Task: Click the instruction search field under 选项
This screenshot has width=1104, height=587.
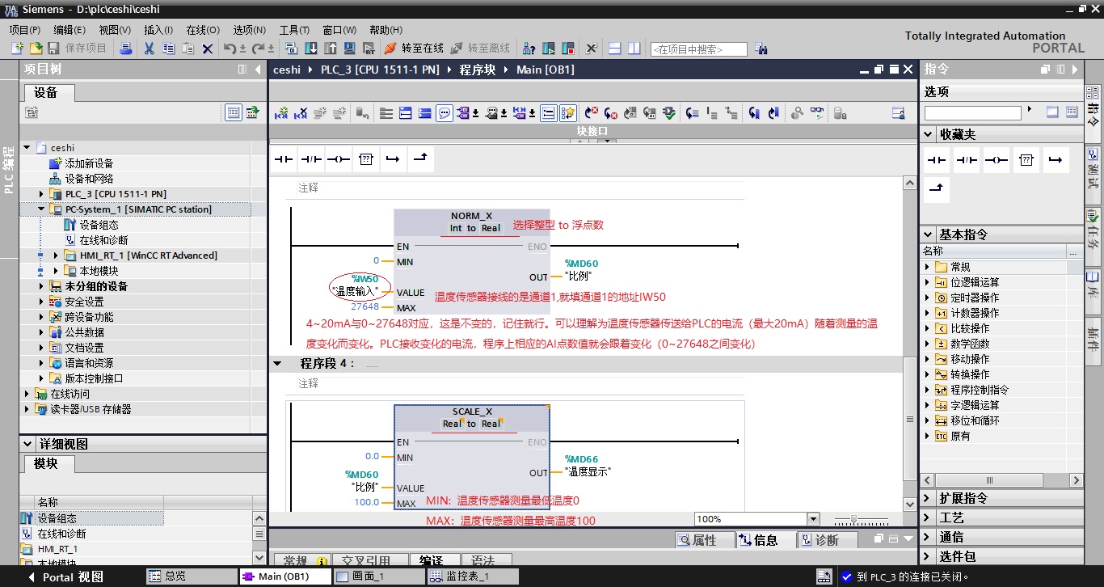Action: point(973,113)
